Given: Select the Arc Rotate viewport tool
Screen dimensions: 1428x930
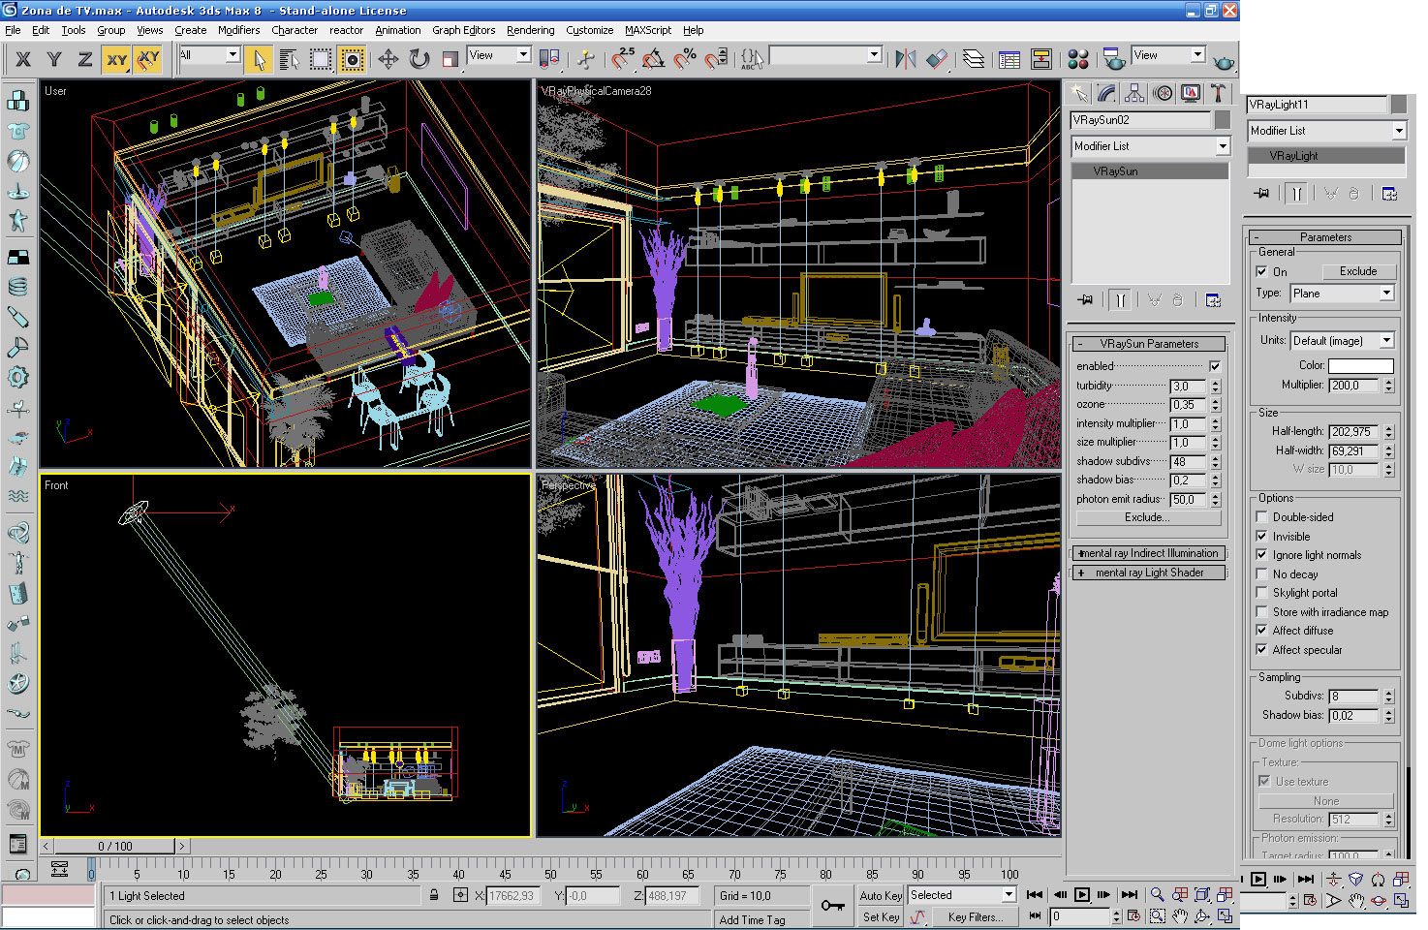Looking at the screenshot, I should [1202, 916].
